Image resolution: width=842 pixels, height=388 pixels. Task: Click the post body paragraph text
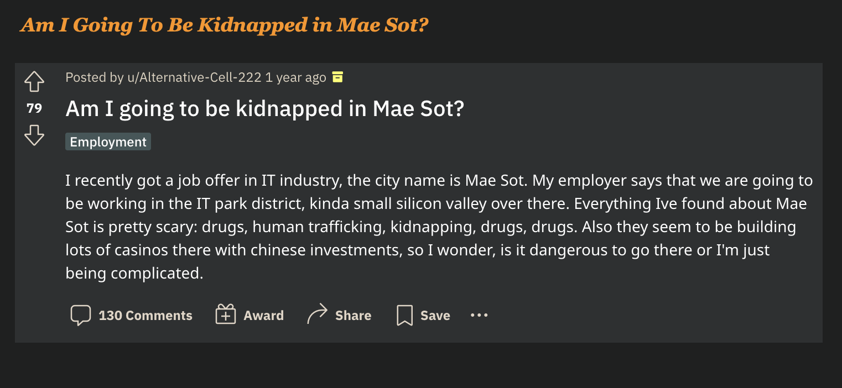pyautogui.click(x=437, y=227)
